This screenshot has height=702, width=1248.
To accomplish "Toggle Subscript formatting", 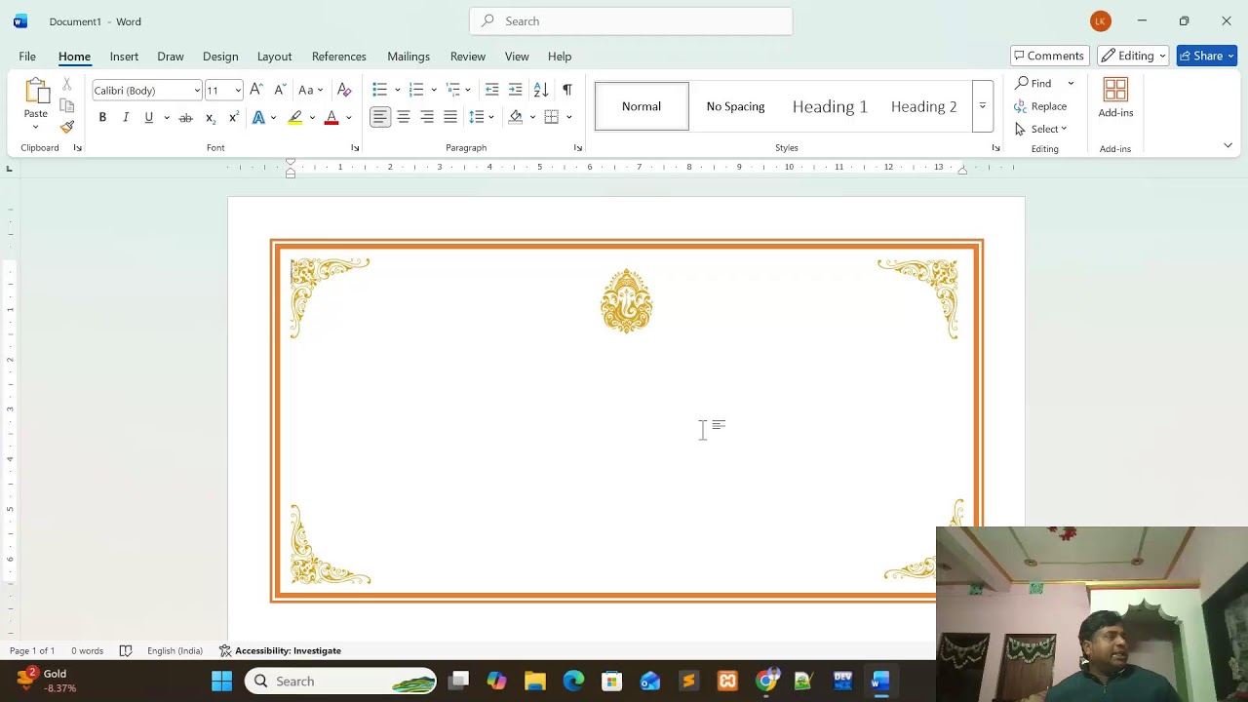I will click(x=210, y=117).
